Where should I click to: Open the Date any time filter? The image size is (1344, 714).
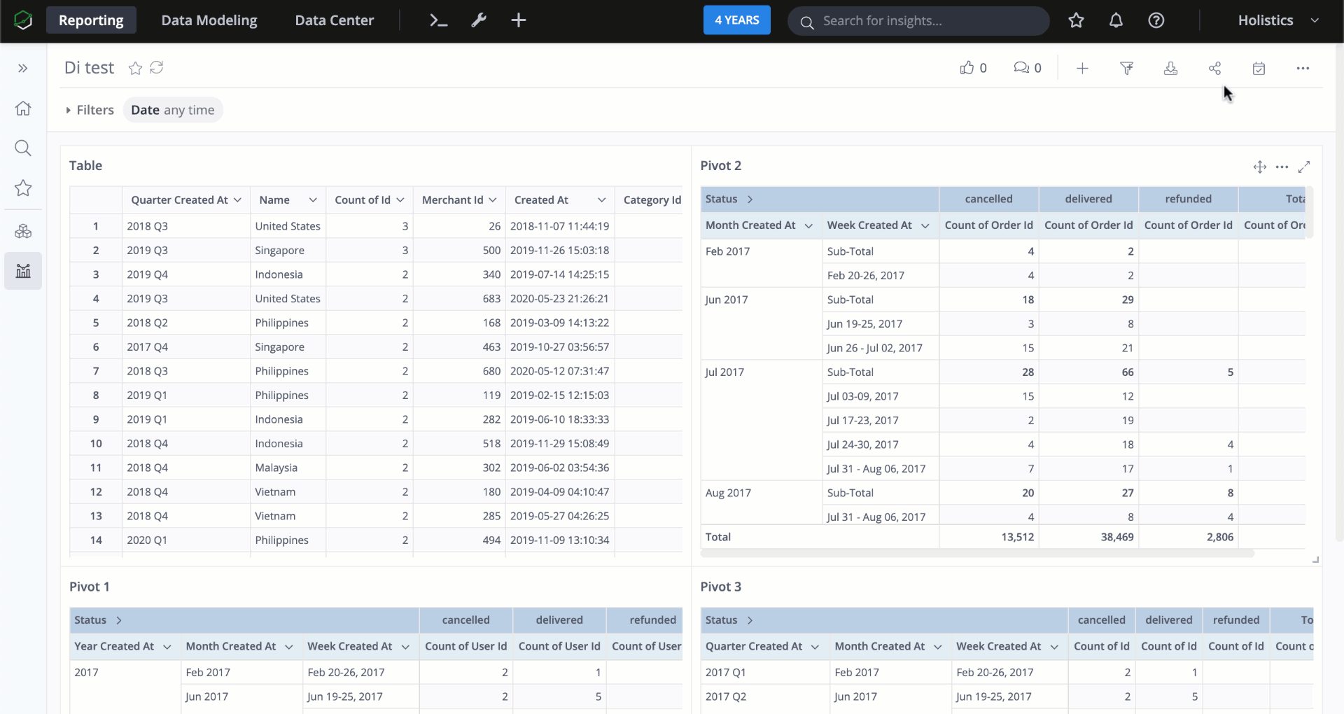(x=173, y=110)
